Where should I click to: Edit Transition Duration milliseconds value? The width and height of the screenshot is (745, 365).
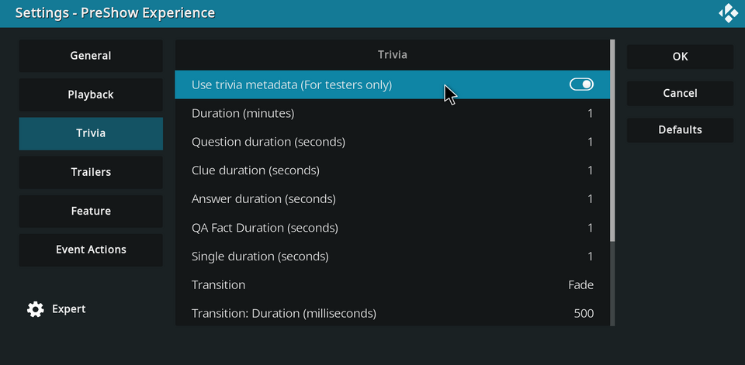tap(392, 314)
